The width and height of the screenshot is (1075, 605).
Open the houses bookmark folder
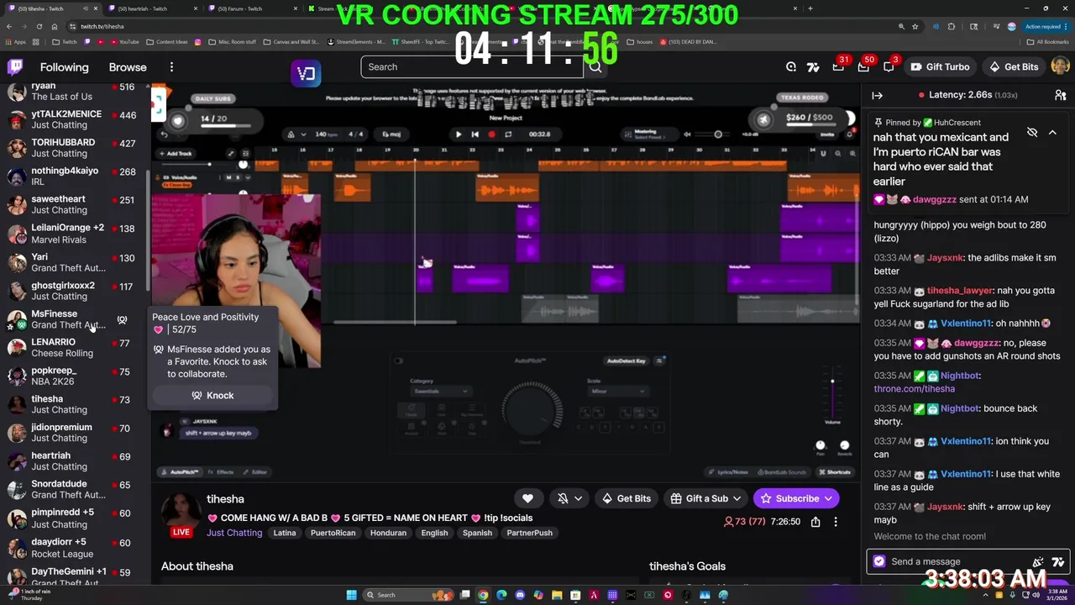pyautogui.click(x=639, y=41)
